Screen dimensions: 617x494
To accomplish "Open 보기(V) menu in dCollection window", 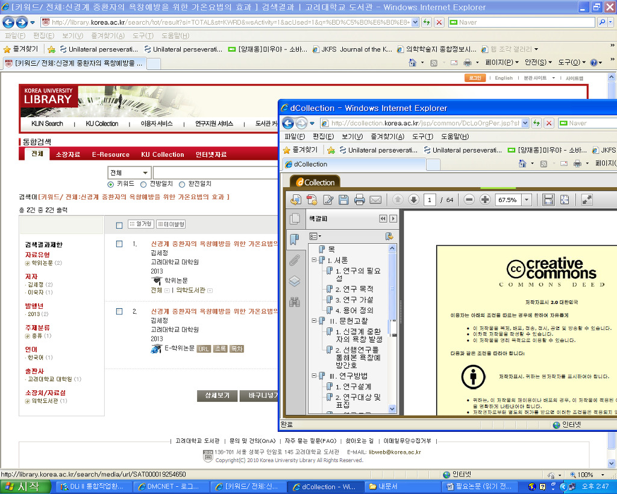I will click(352, 137).
